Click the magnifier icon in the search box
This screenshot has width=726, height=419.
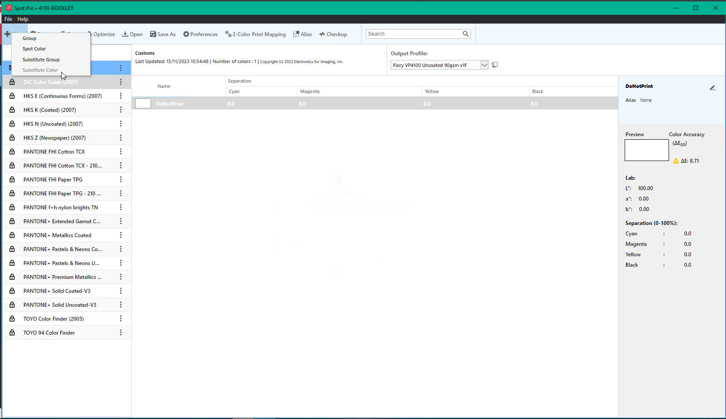tap(465, 34)
